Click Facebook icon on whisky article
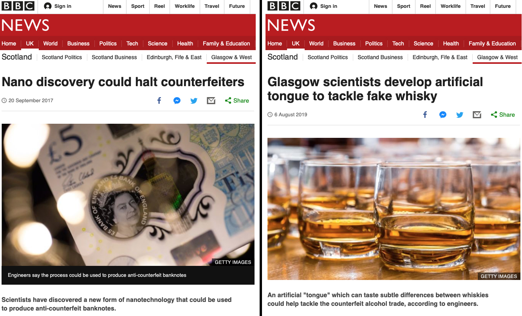 pyautogui.click(x=425, y=115)
